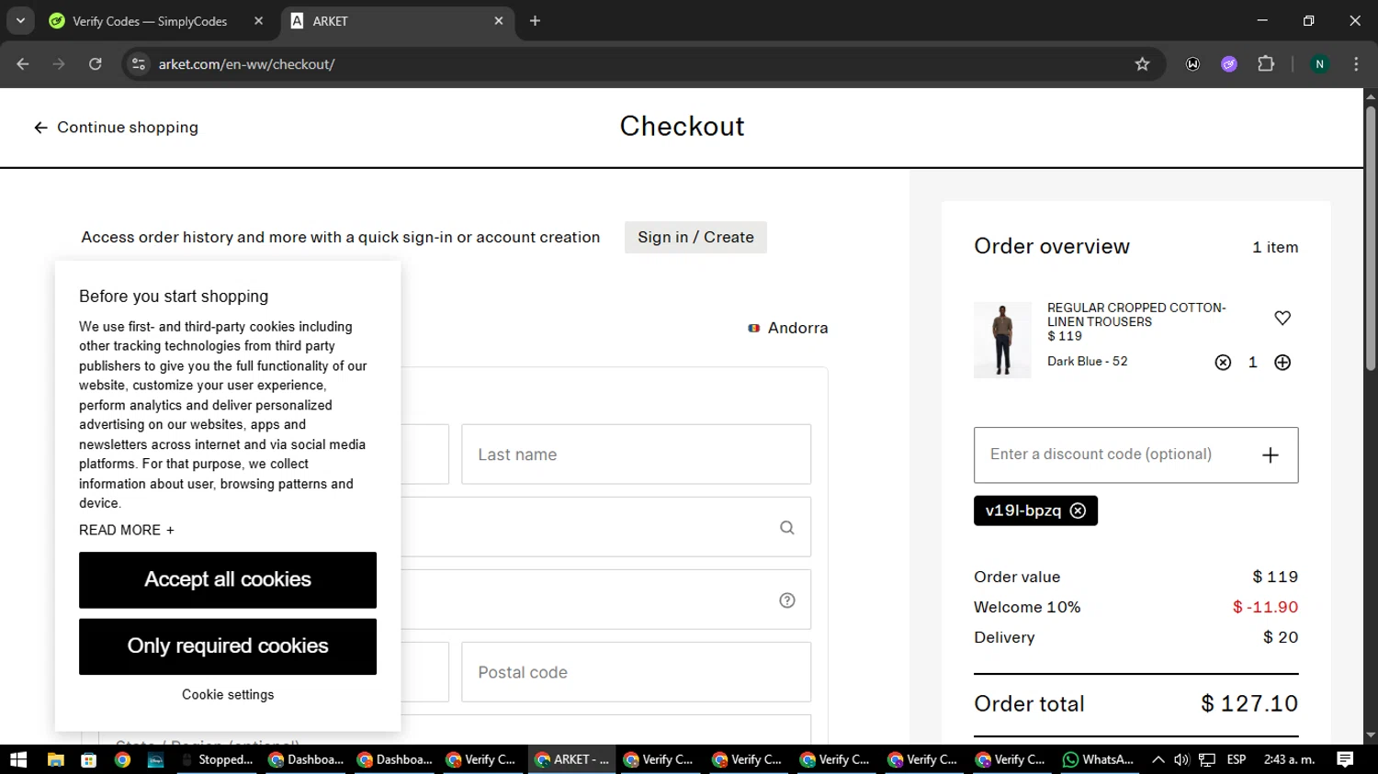Choose Only required cookies

coord(228,646)
